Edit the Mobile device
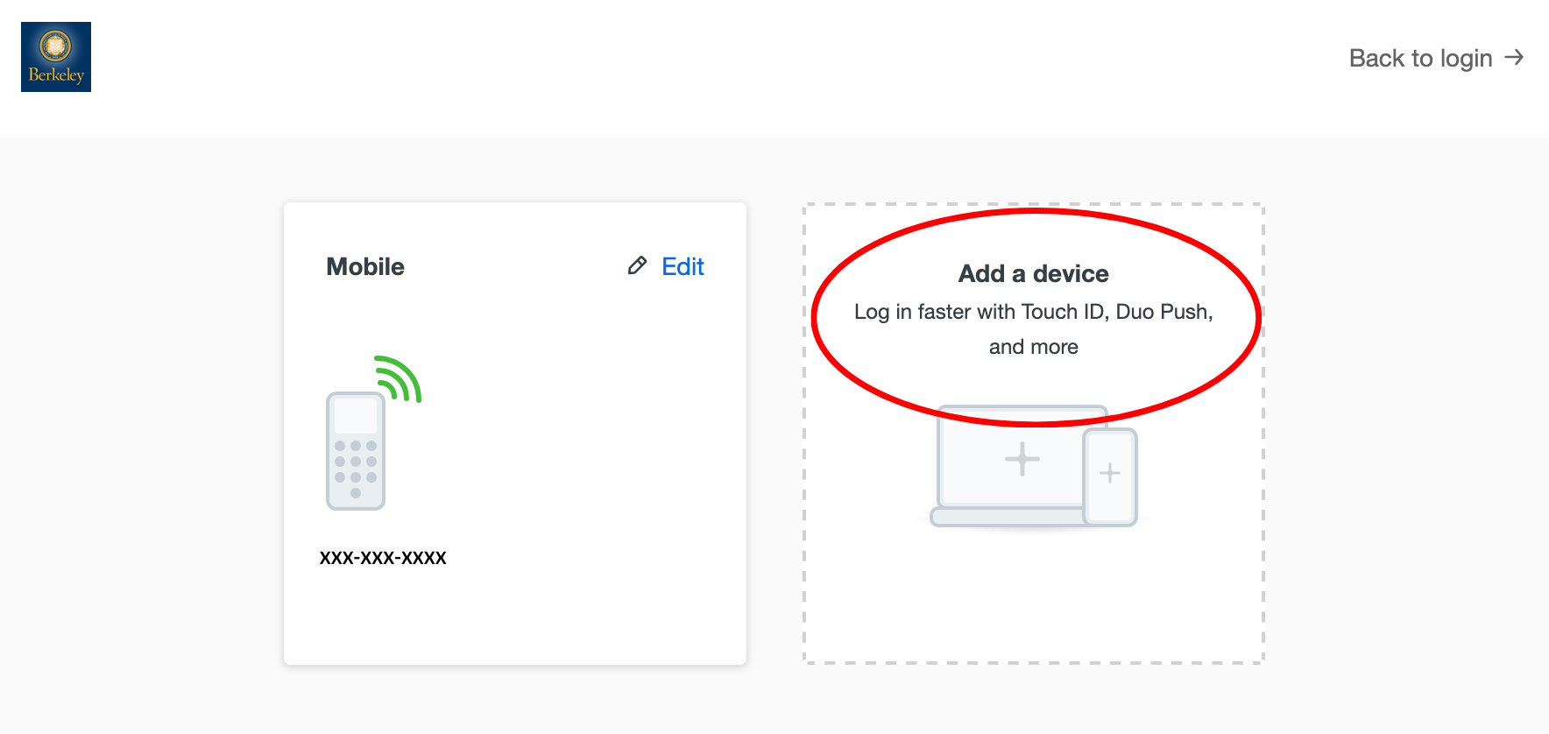Viewport: 1549px width, 734px height. click(683, 266)
